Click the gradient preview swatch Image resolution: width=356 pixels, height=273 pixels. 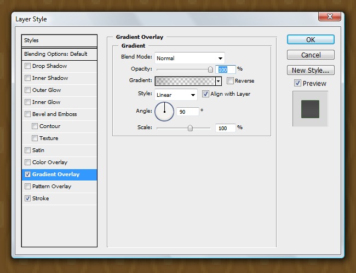pyautogui.click(x=185, y=81)
